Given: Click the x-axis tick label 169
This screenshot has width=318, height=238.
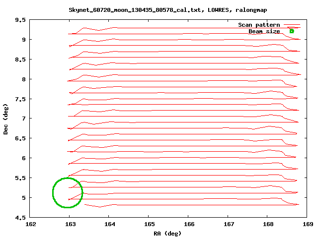Looking at the screenshot, I should click(x=308, y=224).
